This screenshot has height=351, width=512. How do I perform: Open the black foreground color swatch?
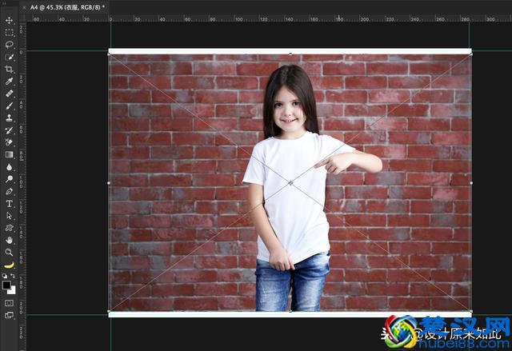point(6,284)
